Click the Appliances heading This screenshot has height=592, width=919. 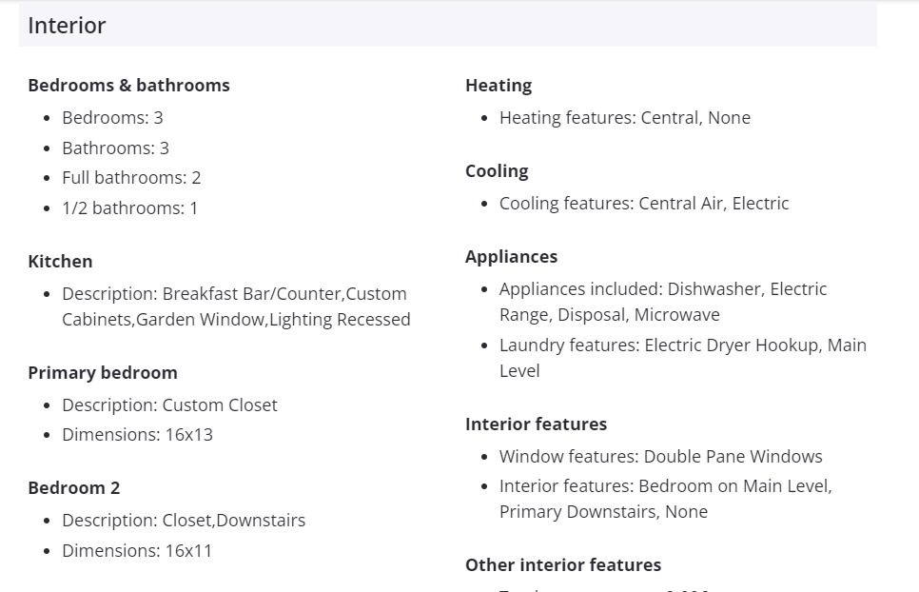(511, 257)
